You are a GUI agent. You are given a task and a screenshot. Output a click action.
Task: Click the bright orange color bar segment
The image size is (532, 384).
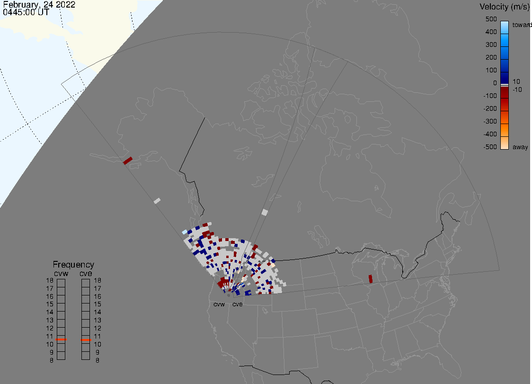[x=505, y=130]
